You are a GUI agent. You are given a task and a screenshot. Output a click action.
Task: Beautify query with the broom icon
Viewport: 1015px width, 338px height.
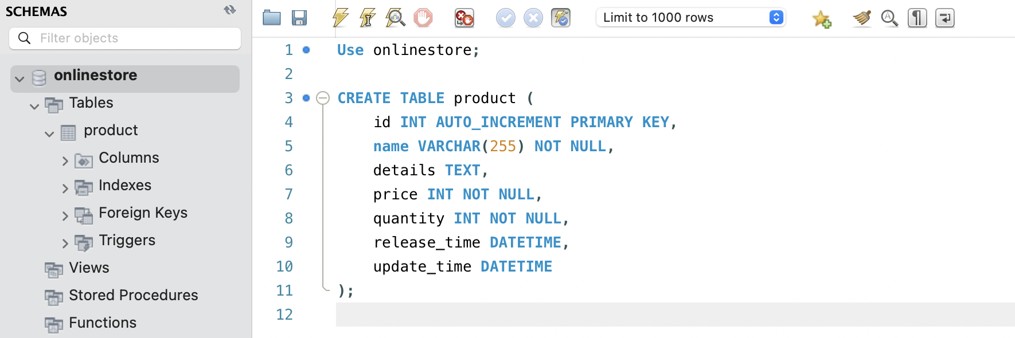[x=862, y=18]
